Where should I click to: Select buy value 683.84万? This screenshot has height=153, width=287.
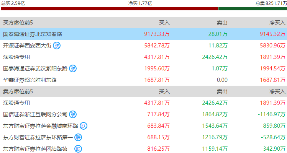[158, 126]
